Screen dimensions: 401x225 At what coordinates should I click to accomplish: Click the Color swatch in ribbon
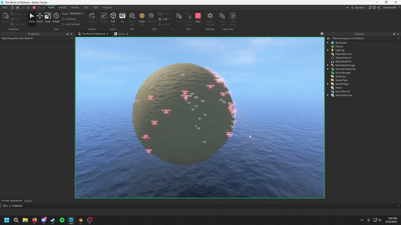(x=142, y=16)
